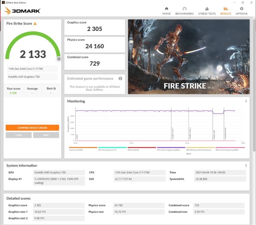
Task: Click the Detailed scores Physics score 24 160 field
Action: point(139,205)
